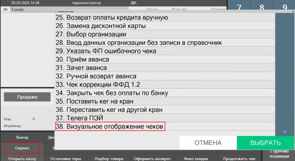The width and height of the screenshot is (295, 161).
Task: Select item 26 Замена дисконтной карты
Action: [x=165, y=26]
